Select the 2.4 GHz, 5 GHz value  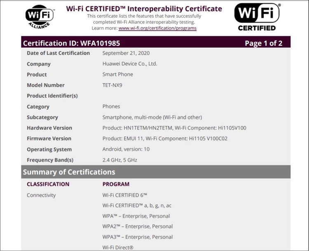click(119, 160)
